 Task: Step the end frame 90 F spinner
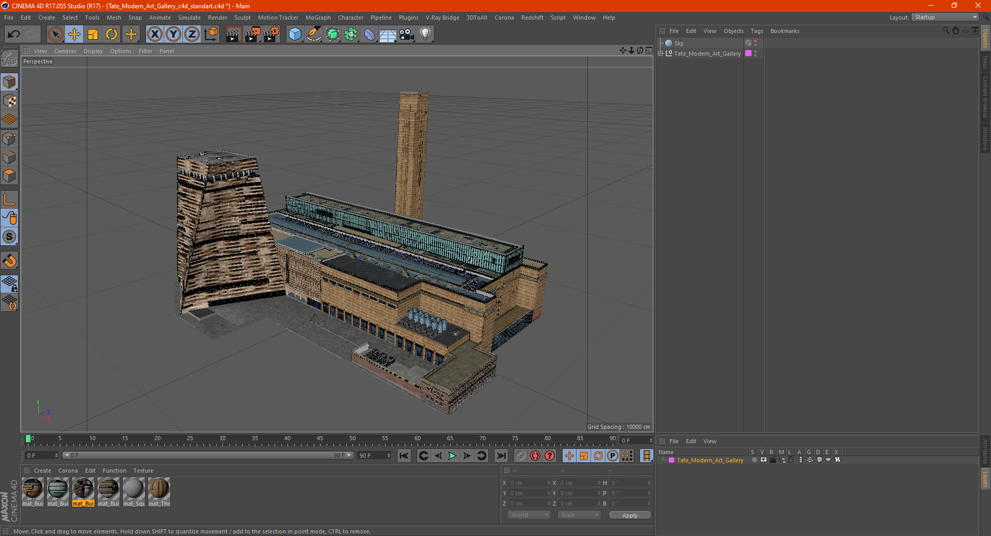[389, 456]
